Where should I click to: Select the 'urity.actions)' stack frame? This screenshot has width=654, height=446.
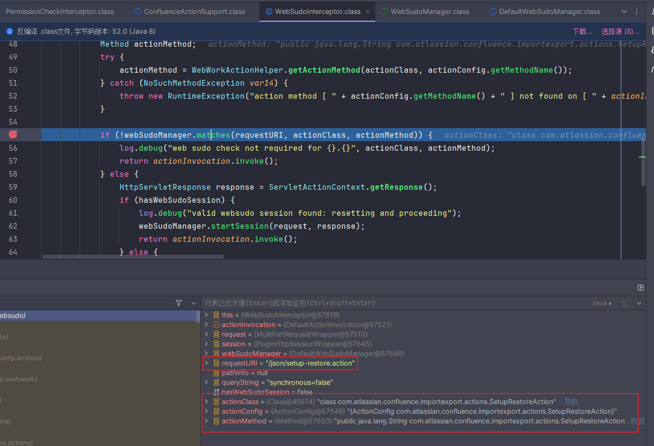click(98, 358)
